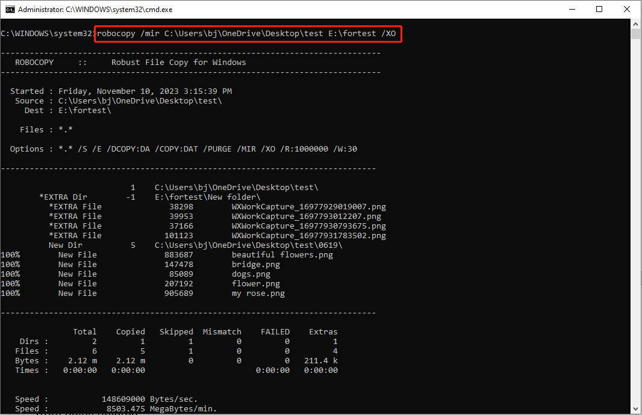Click the vertical scrollbar down arrow
Viewport: 642px width, 415px height.
click(636, 410)
